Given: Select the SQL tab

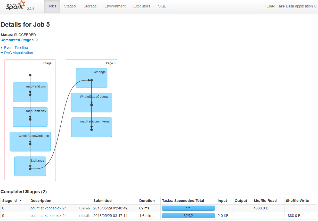Looking at the screenshot, I should point(162,6).
